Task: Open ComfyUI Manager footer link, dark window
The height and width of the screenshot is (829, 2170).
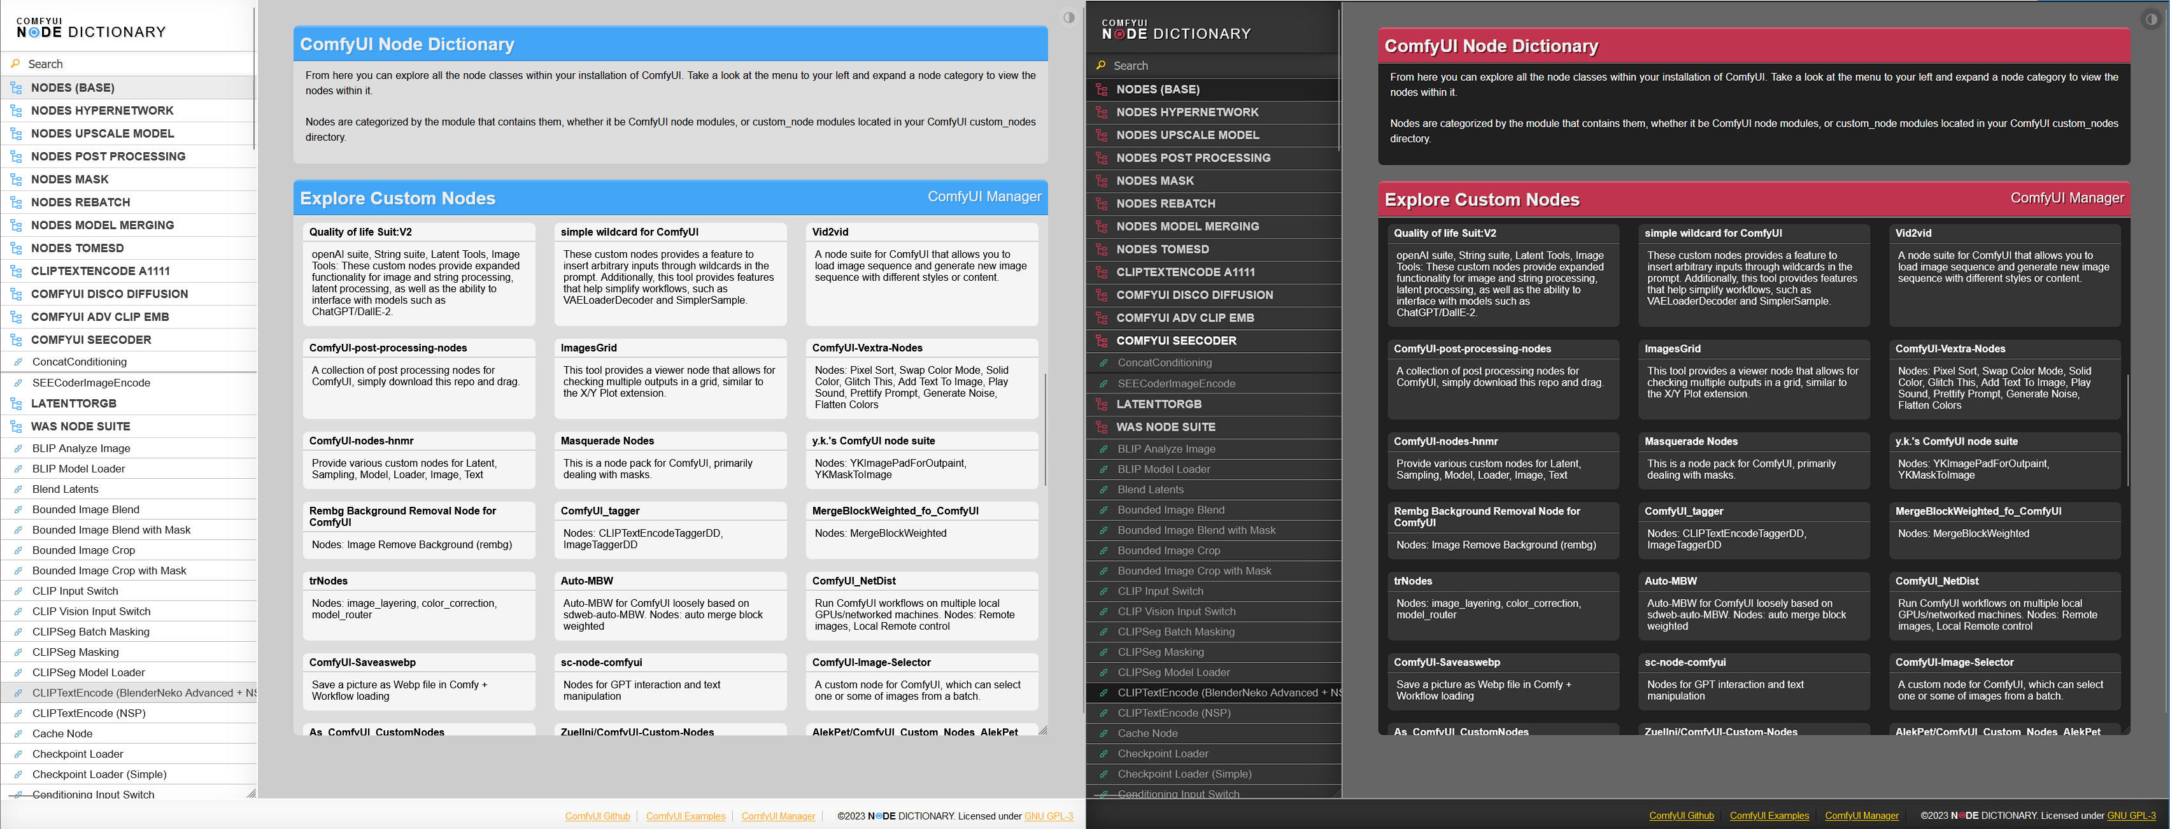Action: [x=1862, y=816]
